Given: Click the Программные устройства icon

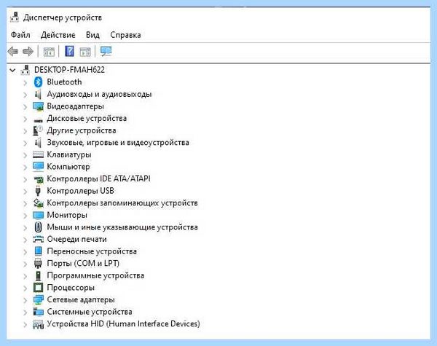Looking at the screenshot, I should pos(38,275).
